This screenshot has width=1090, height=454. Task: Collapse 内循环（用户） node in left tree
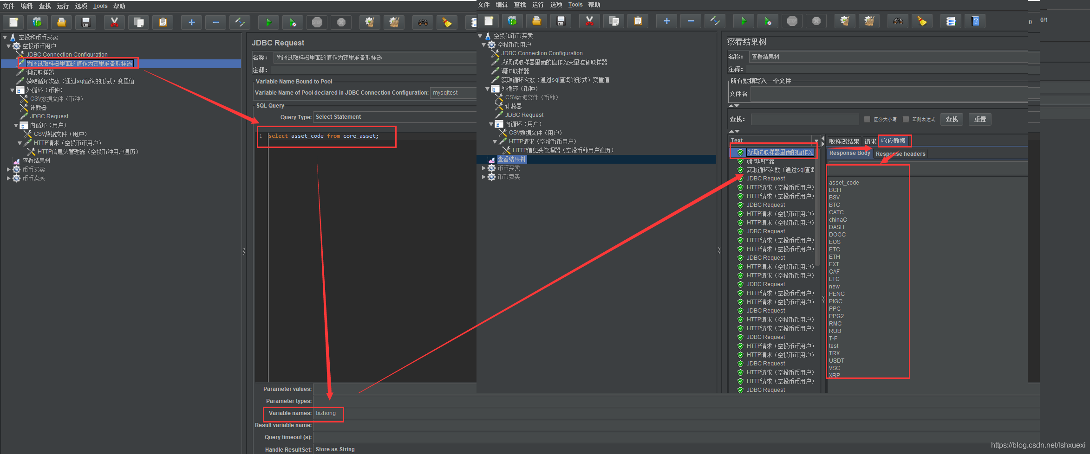click(x=16, y=125)
